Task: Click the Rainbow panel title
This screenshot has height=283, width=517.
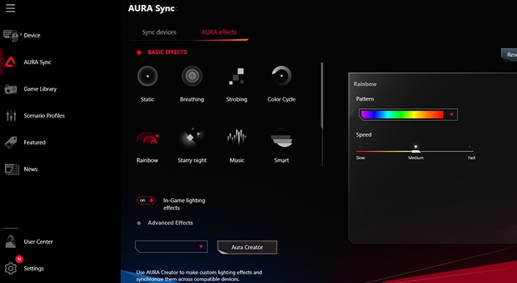Action: pos(365,84)
